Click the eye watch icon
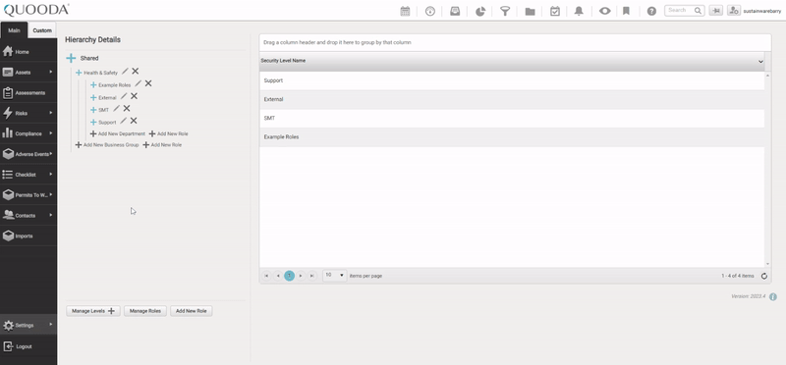 pyautogui.click(x=604, y=11)
